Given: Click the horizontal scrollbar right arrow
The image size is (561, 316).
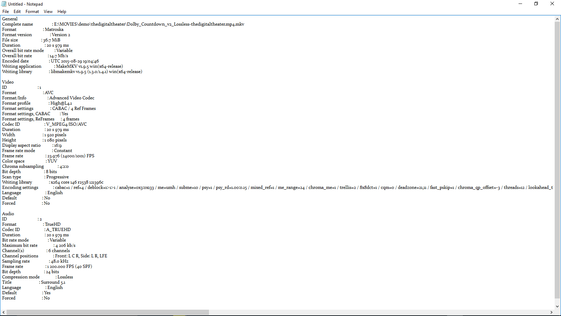Looking at the screenshot, I should pos(551,312).
